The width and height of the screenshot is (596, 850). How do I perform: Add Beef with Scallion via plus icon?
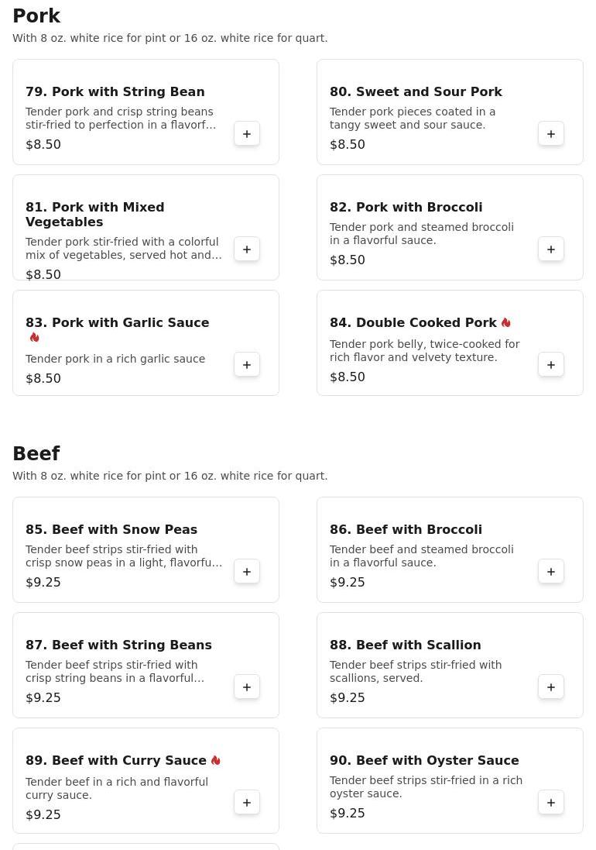tap(551, 687)
